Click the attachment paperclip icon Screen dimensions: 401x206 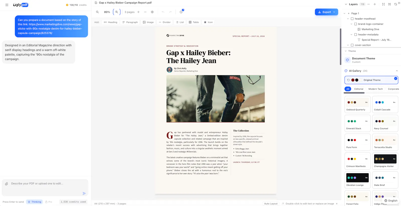point(7,184)
